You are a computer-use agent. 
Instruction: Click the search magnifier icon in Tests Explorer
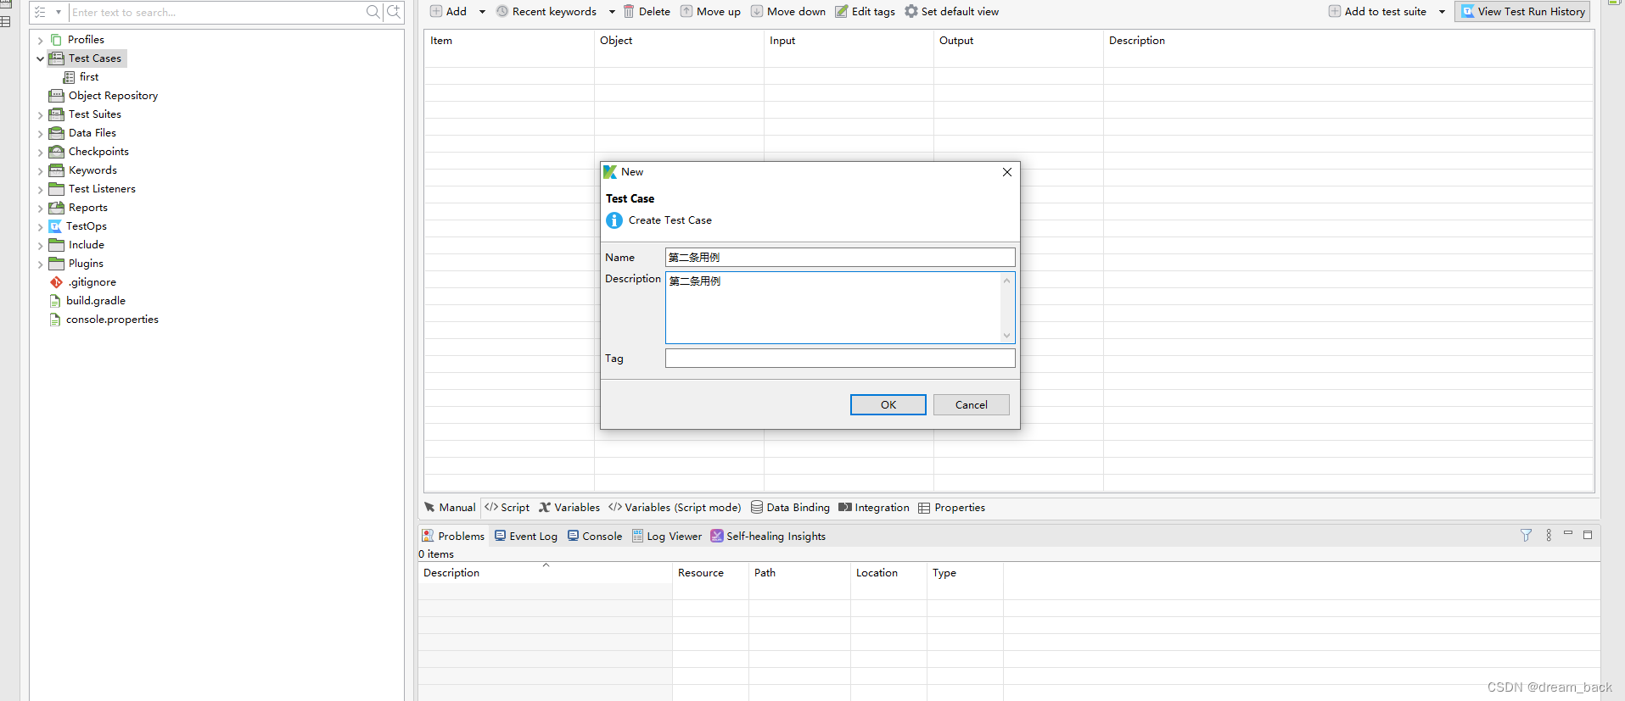coord(373,12)
